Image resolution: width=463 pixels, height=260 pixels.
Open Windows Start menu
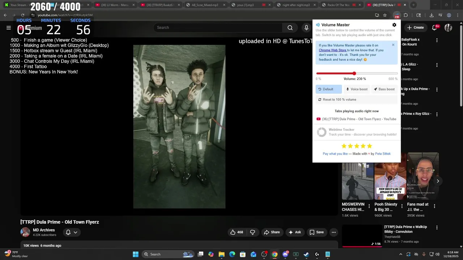pos(136,254)
